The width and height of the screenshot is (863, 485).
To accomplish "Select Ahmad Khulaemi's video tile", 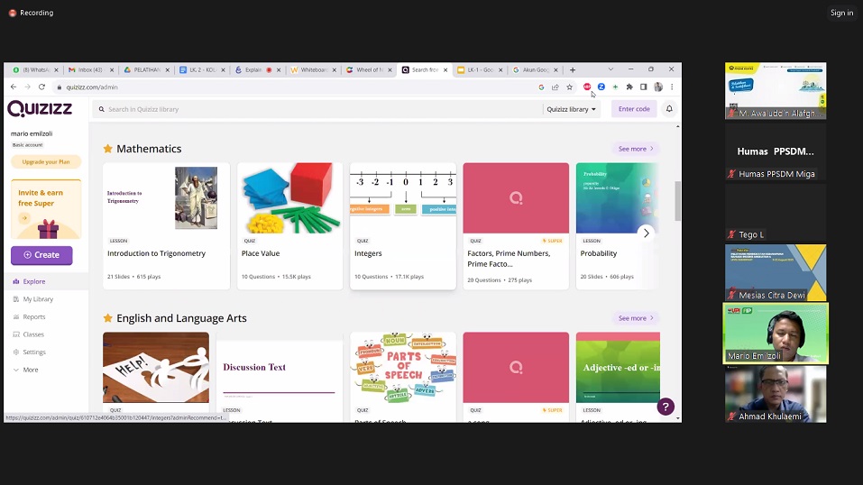I will pyautogui.click(x=776, y=394).
